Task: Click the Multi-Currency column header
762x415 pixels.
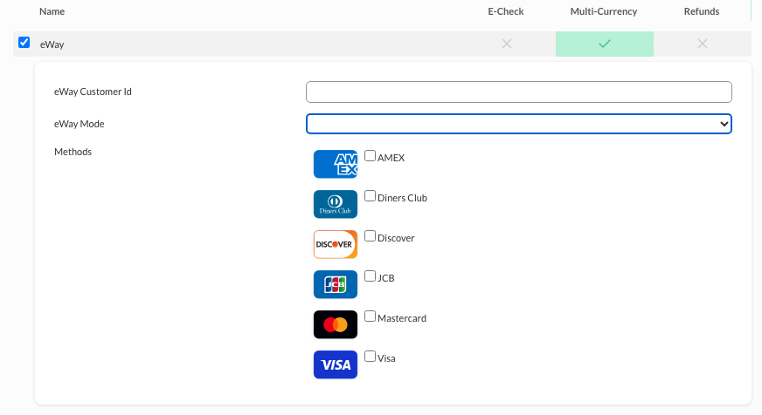Action: click(604, 11)
